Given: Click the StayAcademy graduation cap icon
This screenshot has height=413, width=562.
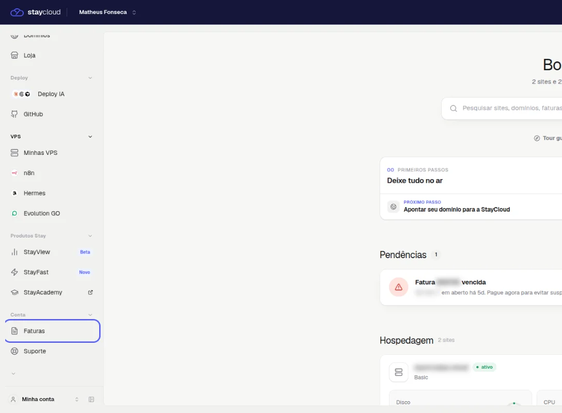Looking at the screenshot, I should tap(14, 292).
